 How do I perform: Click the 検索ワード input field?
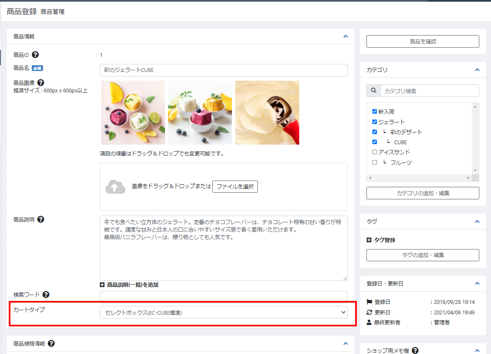(x=224, y=296)
